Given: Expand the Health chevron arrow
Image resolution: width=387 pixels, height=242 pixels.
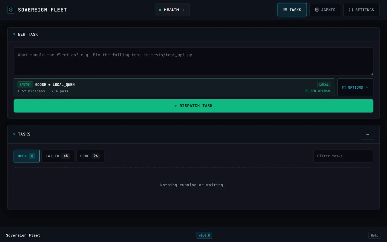Looking at the screenshot, I should coord(183,10).
